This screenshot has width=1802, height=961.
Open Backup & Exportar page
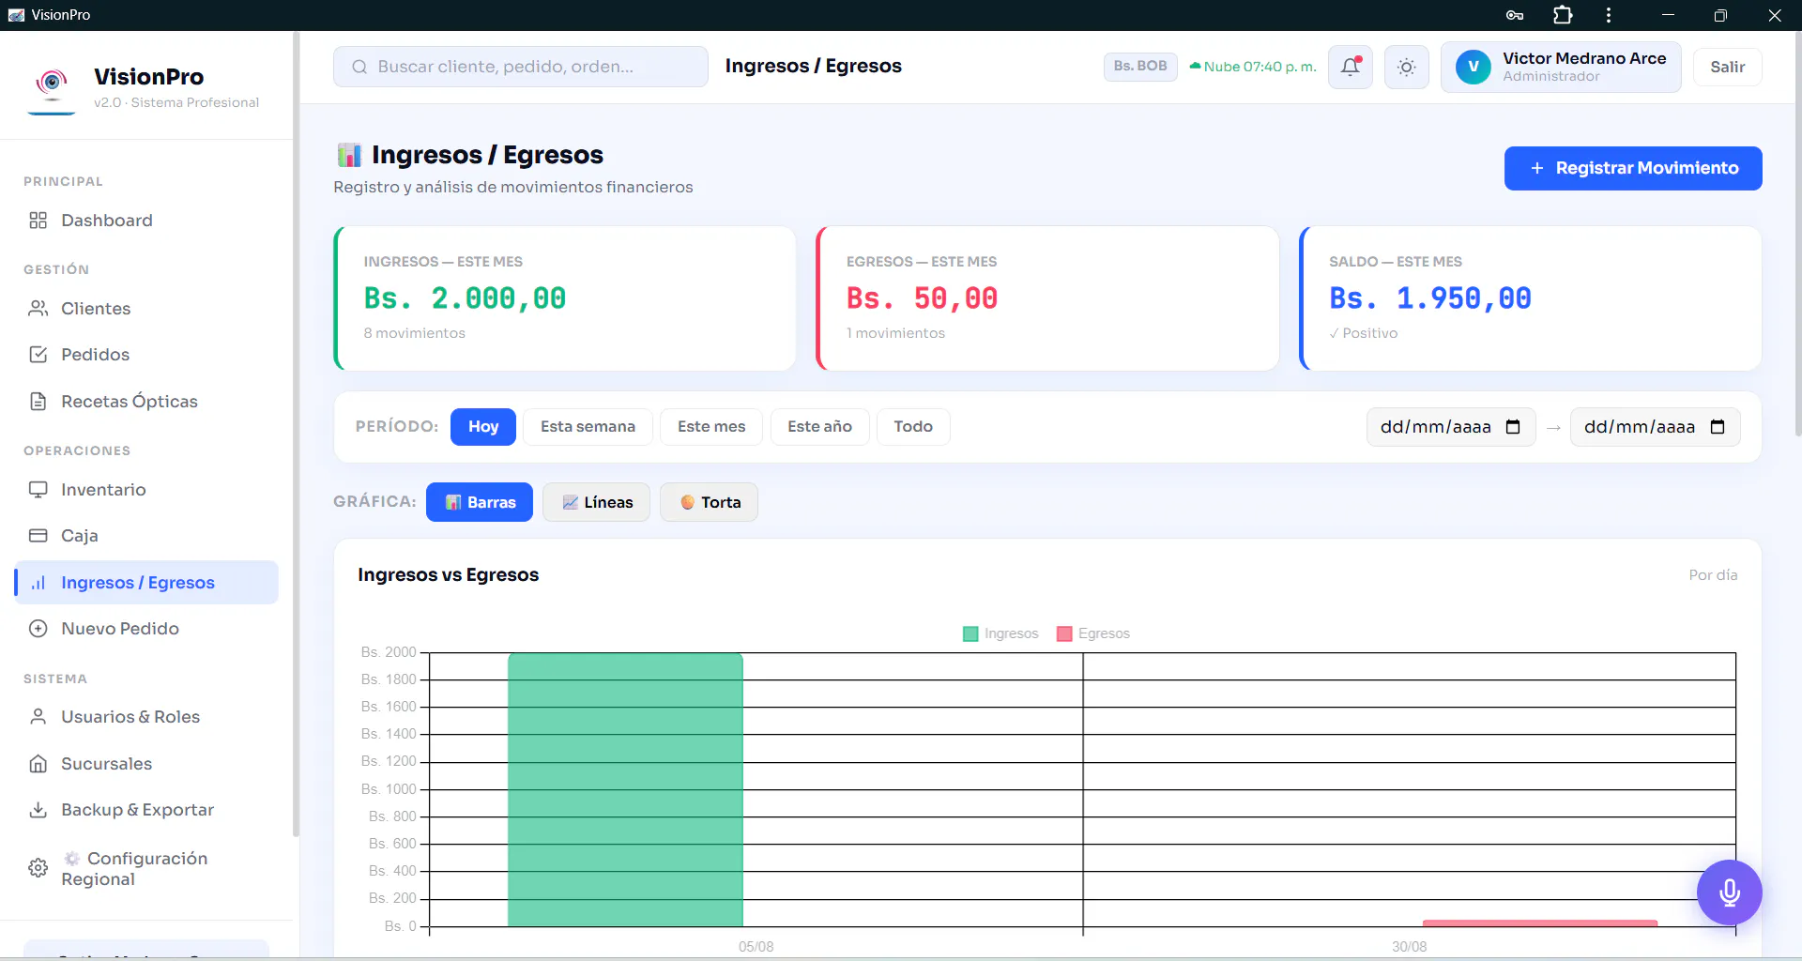click(146, 810)
